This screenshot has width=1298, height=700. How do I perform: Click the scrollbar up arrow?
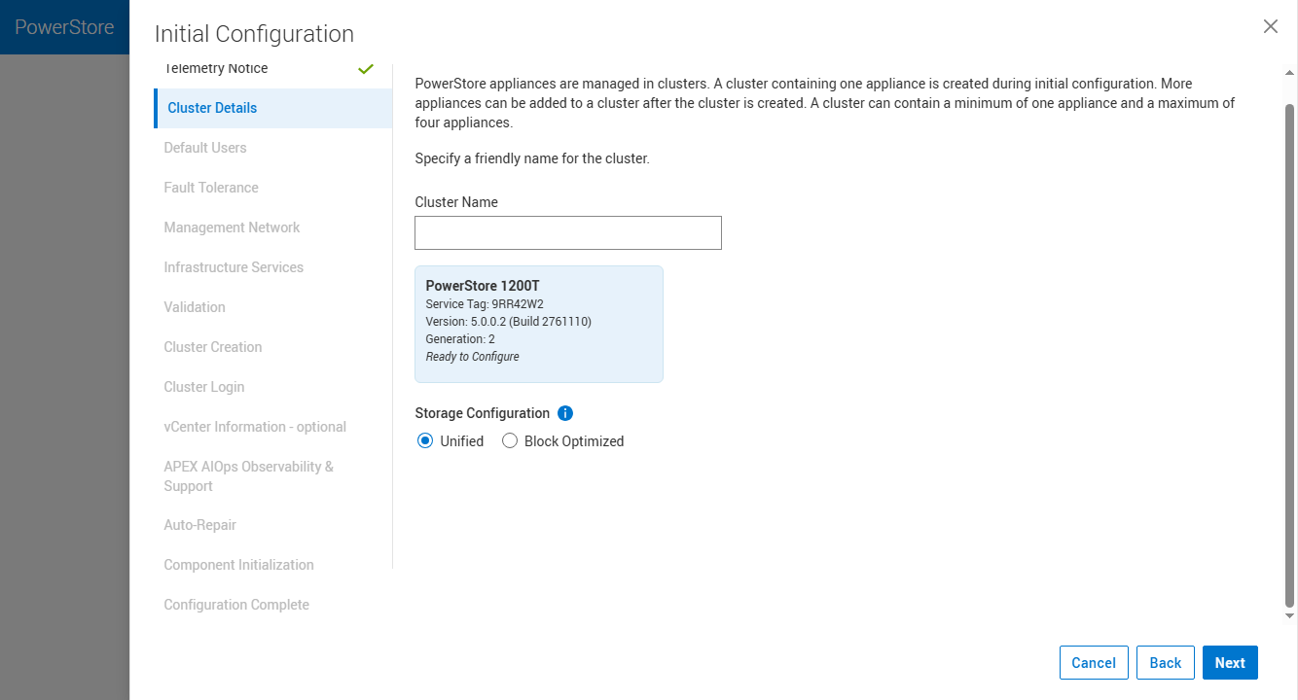[1290, 72]
